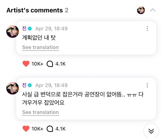Collapse the Artist's comments section
The height and width of the screenshot is (138, 163).
(x=153, y=10)
